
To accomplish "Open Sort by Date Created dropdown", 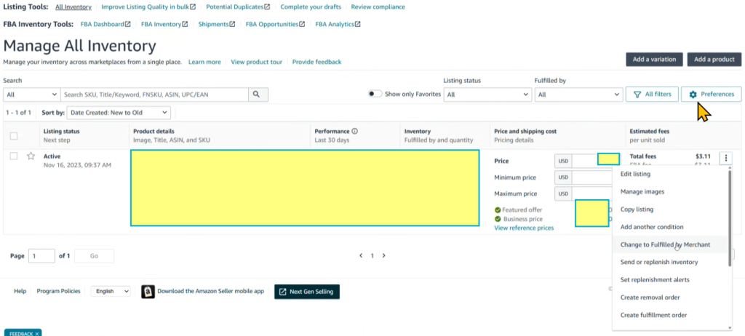I will click(x=119, y=113).
